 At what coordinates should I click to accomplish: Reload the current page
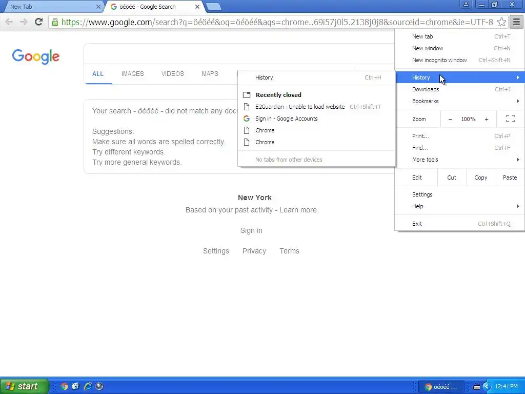point(38,22)
